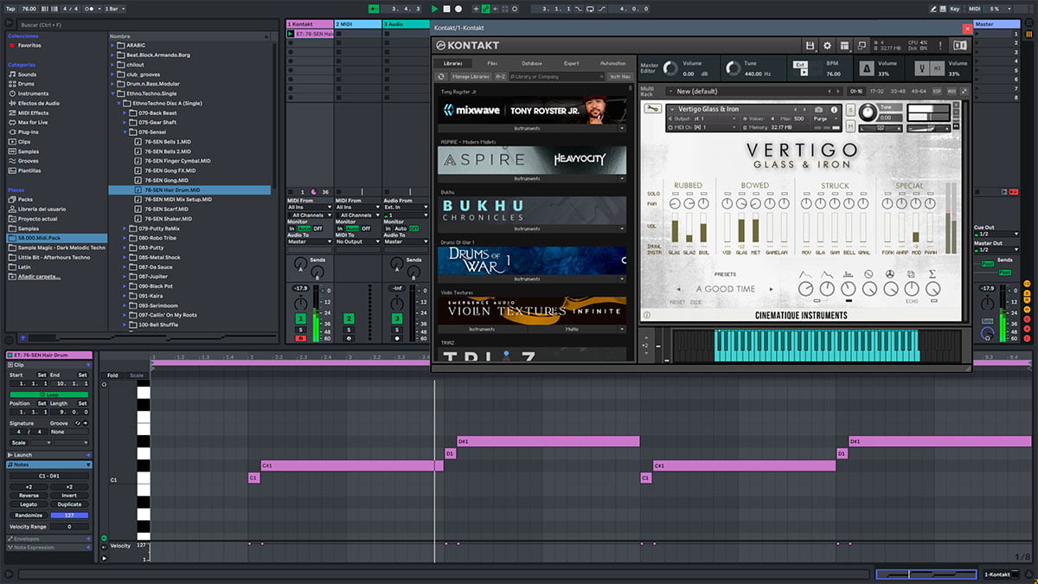The width and height of the screenshot is (1038, 584).
Task: Disarm recording on track 1 Kontakt
Action: click(x=300, y=338)
